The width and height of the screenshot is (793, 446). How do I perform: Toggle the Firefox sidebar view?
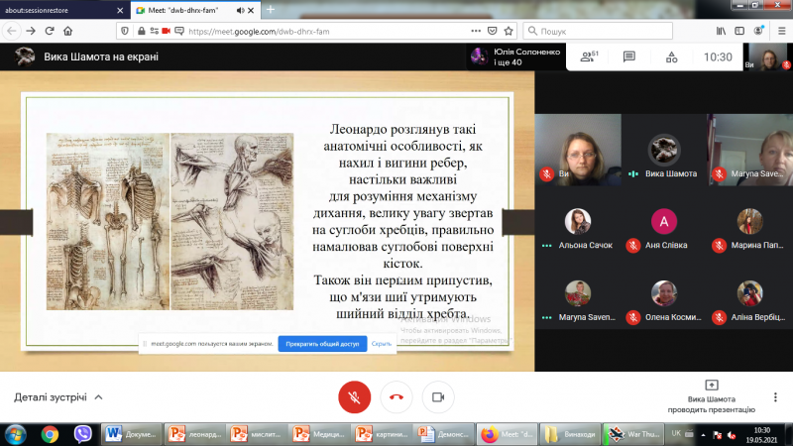click(x=739, y=31)
